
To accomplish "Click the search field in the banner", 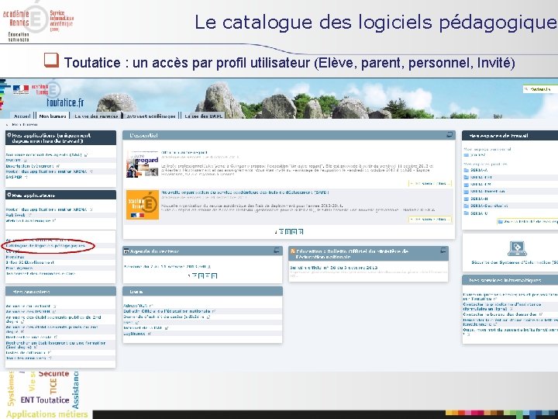I will [540, 89].
